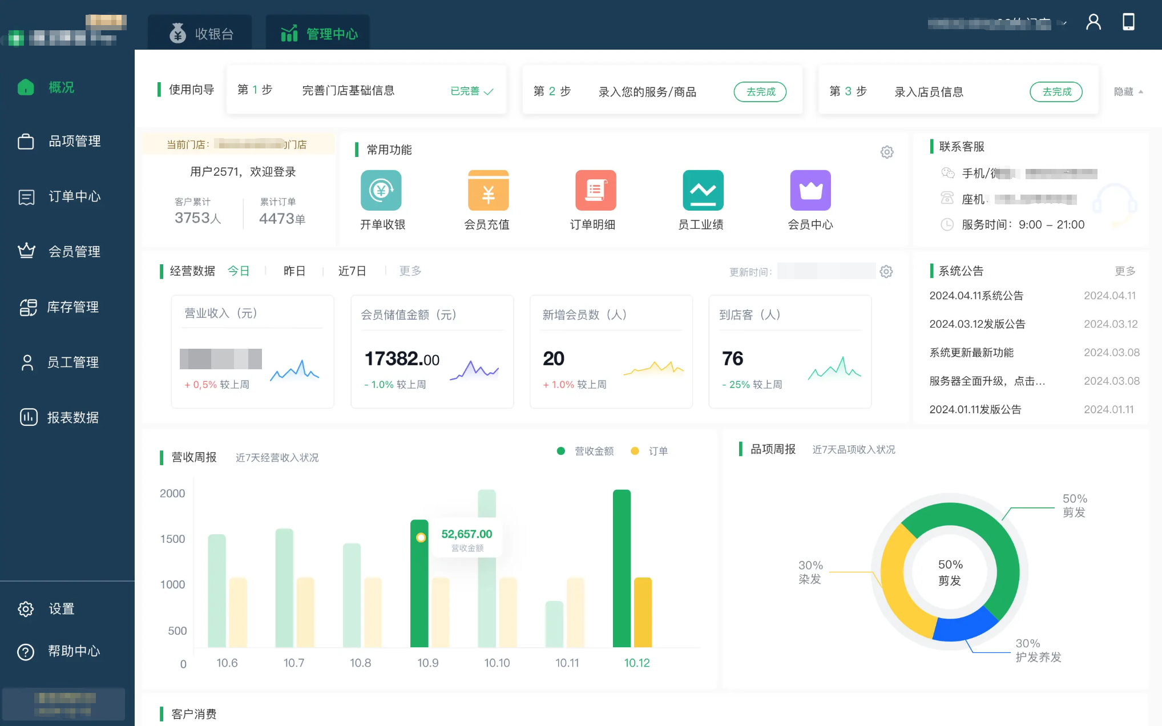Open the 订单明细 order details icon

(595, 191)
